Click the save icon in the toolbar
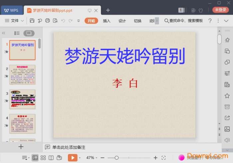 click(32, 21)
